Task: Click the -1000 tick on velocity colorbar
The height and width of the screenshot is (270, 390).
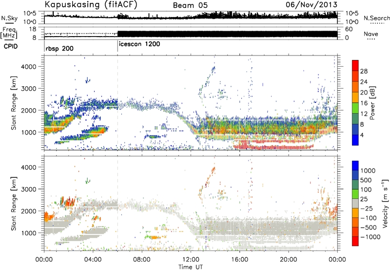Action: pyautogui.click(x=370, y=237)
